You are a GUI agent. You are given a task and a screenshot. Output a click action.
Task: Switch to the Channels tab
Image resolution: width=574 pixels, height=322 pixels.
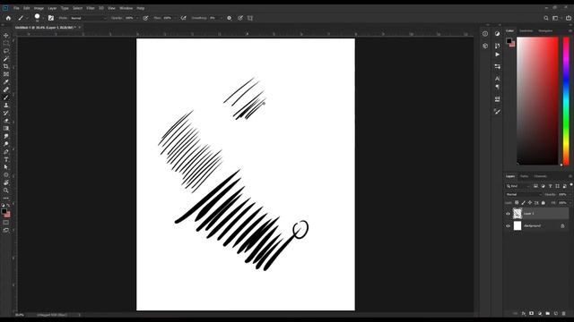click(x=540, y=176)
